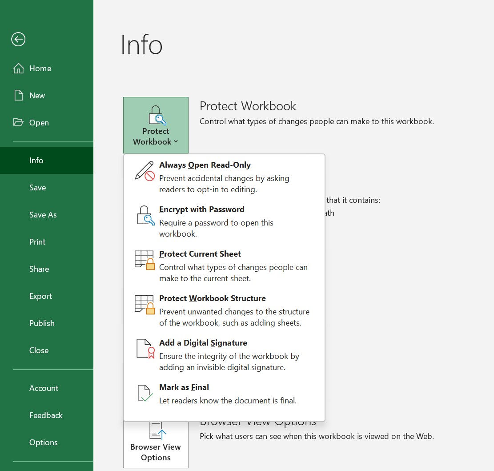The image size is (494, 471).
Task: Choose Always Open Read-Only
Action: tap(205, 165)
